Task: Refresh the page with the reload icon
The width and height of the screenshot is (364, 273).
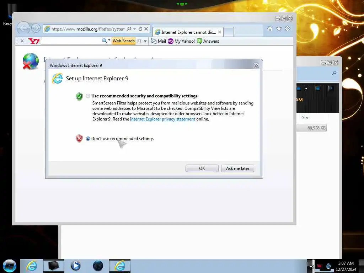Action: pyautogui.click(x=140, y=29)
